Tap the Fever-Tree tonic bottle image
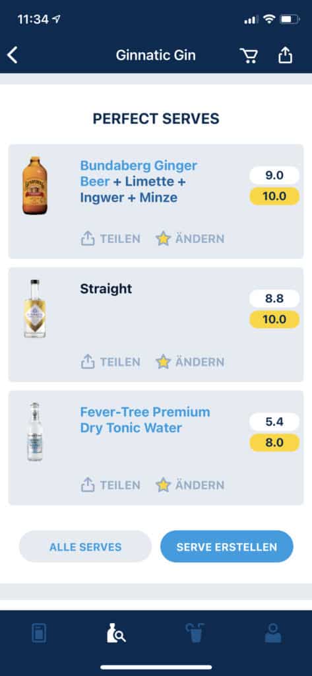The width and height of the screenshot is (312, 676). coord(35,432)
